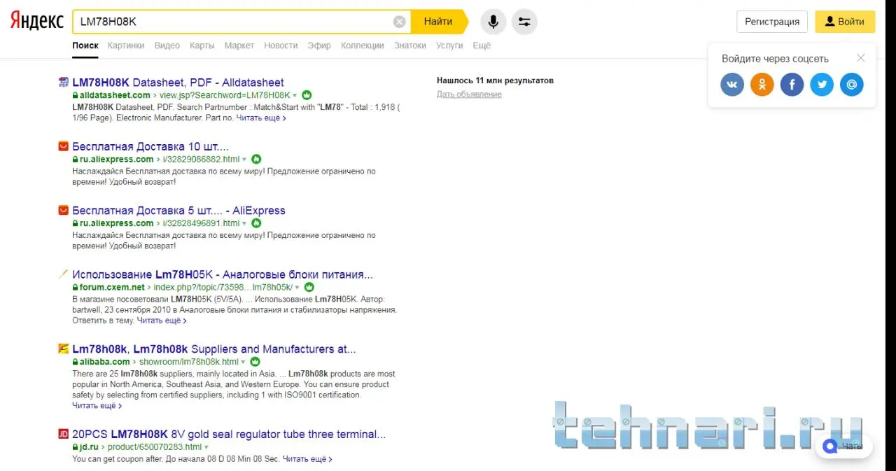Switch to the Эфир tab

point(319,45)
